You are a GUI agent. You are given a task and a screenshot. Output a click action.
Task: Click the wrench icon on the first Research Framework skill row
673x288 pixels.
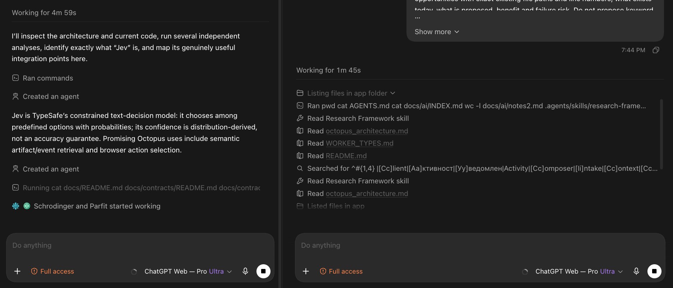click(x=300, y=118)
